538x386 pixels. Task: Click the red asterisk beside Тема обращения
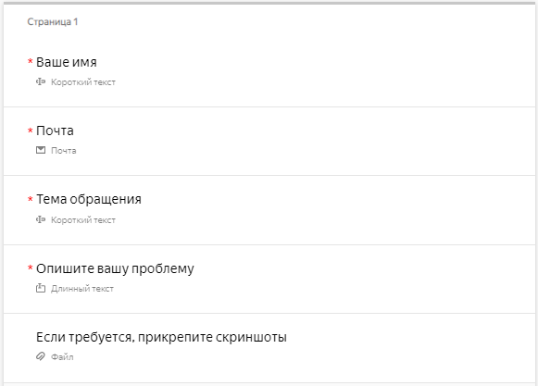(x=31, y=199)
